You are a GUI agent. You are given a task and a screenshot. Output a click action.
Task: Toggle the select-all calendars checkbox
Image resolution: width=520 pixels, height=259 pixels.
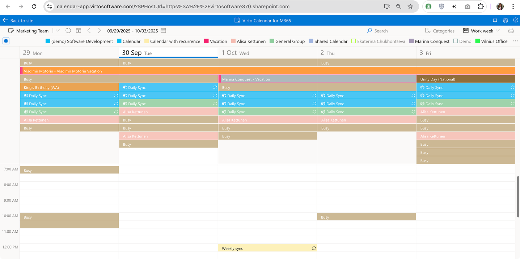click(x=6, y=41)
